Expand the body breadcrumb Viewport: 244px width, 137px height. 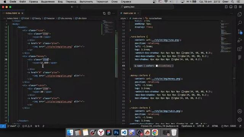coord(37,18)
